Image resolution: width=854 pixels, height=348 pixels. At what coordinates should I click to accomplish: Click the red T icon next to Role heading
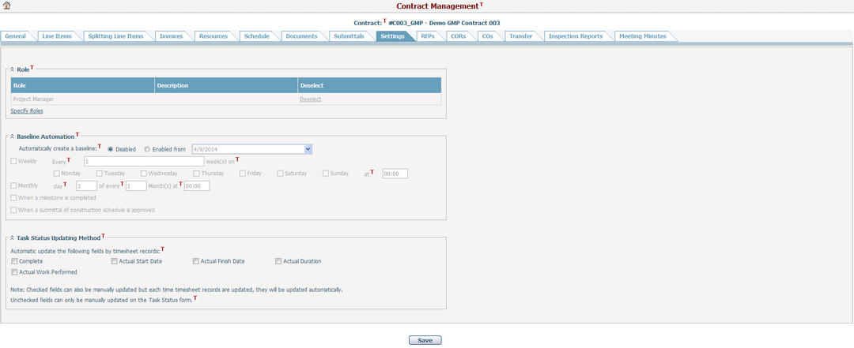32,68
